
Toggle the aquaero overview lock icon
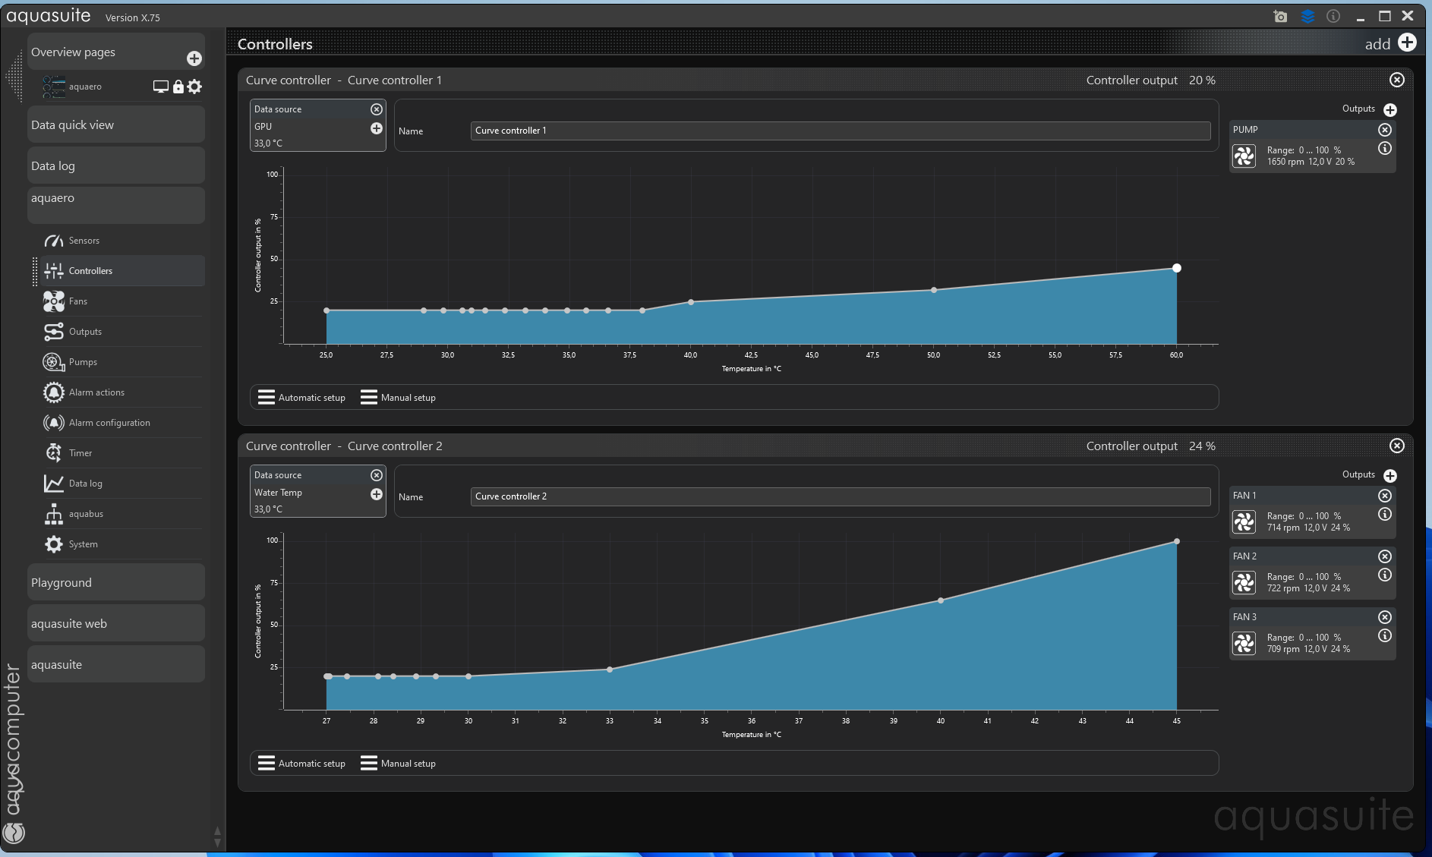[178, 87]
